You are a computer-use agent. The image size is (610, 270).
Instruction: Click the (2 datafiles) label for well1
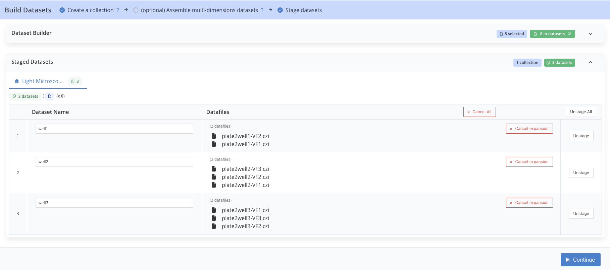pyautogui.click(x=220, y=126)
